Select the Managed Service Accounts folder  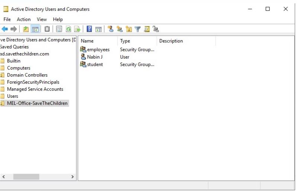pyautogui.click(x=35, y=89)
